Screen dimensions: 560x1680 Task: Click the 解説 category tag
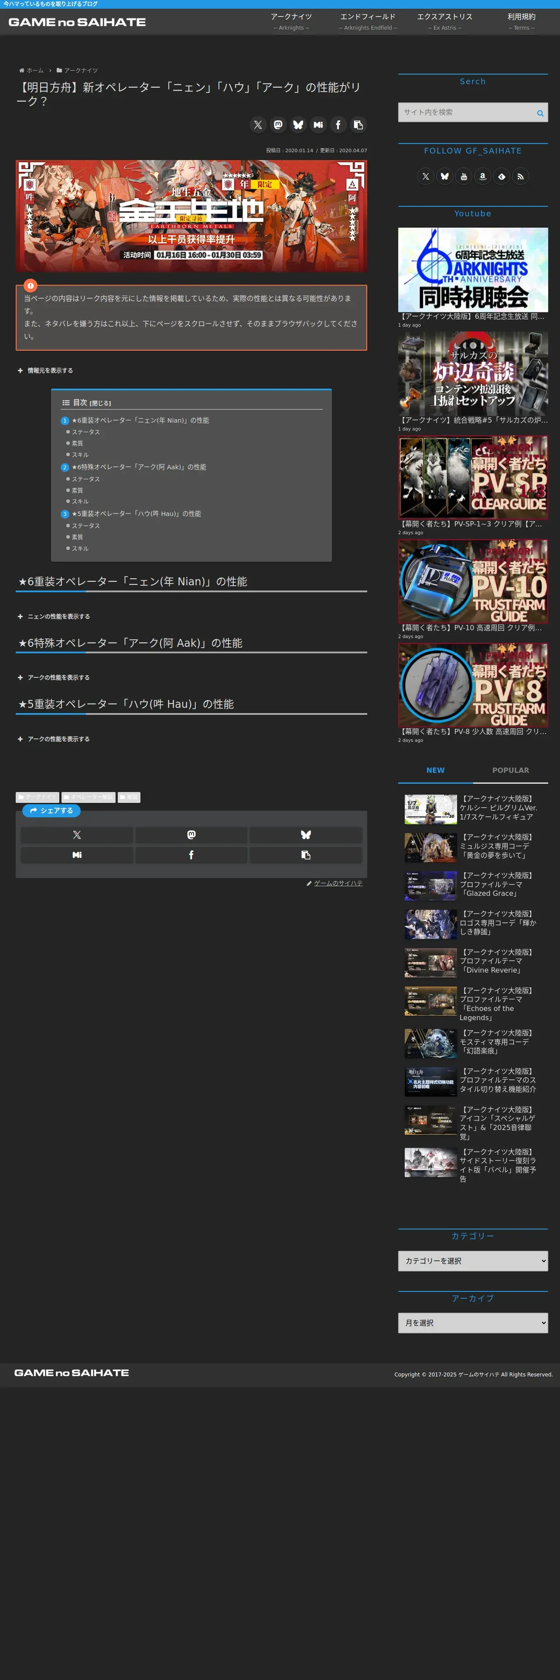(x=128, y=797)
